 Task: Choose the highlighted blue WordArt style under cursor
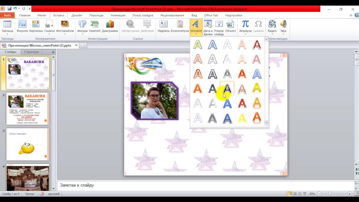(x=227, y=89)
